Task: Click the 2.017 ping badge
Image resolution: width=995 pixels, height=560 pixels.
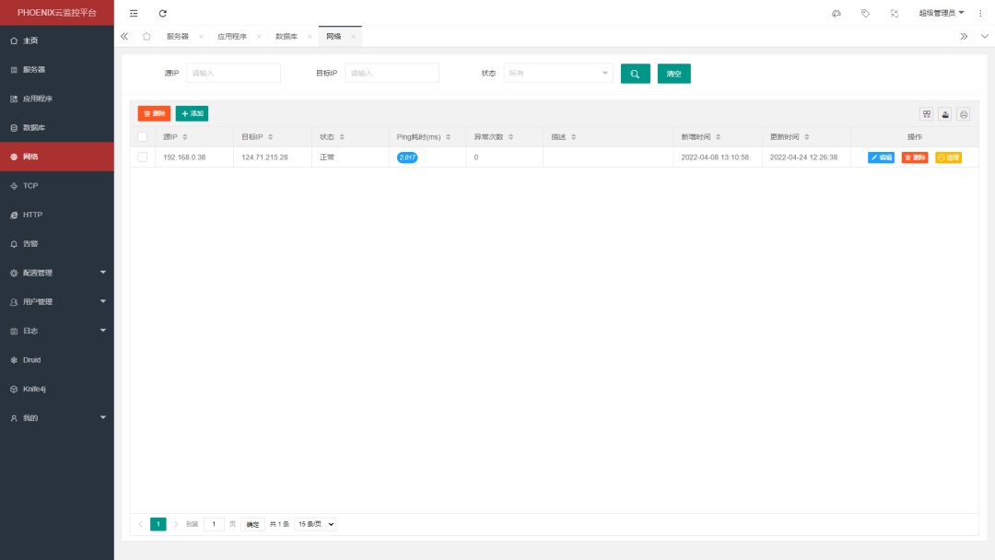Action: pos(407,157)
